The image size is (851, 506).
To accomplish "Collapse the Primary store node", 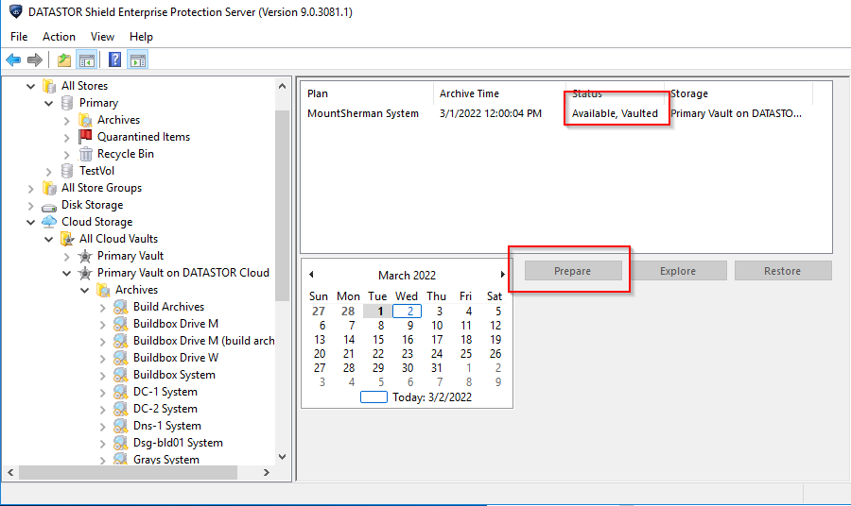I will click(x=49, y=103).
